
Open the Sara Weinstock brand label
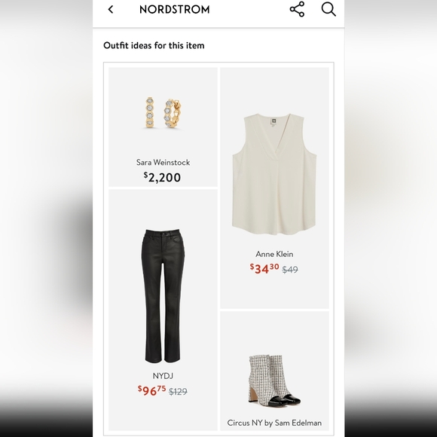click(x=163, y=162)
